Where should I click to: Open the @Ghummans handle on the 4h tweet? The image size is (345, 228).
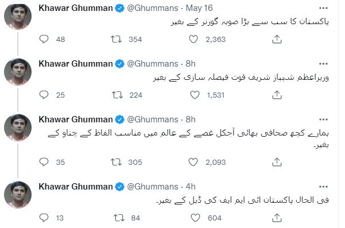[153, 187]
